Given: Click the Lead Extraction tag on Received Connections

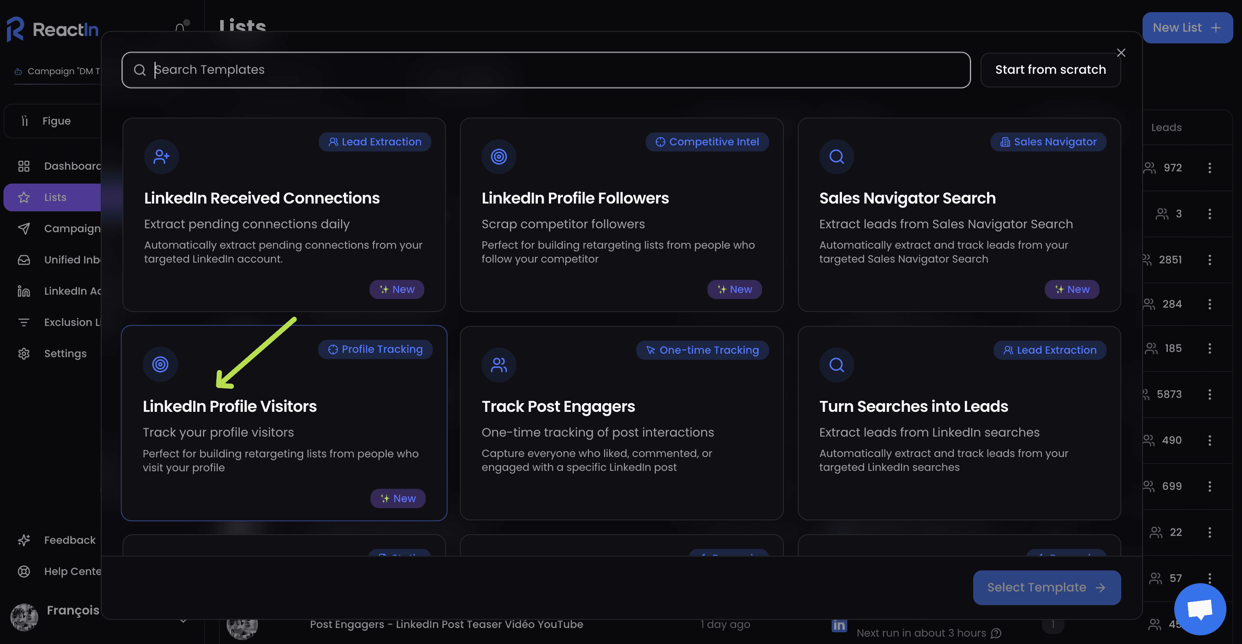Looking at the screenshot, I should (375, 142).
